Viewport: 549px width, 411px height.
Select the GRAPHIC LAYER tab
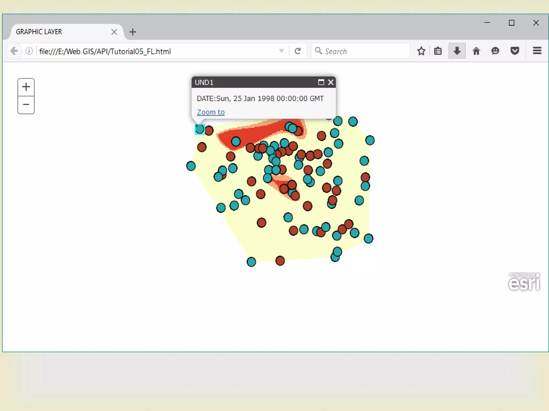62,32
